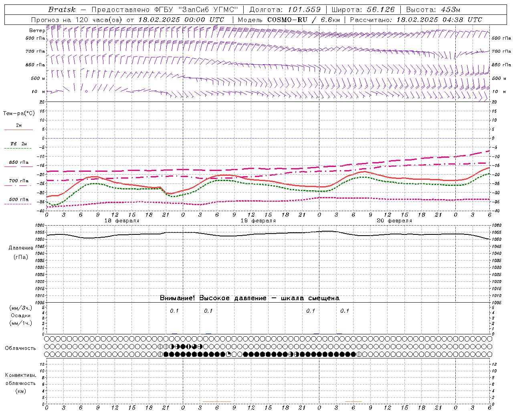Click the '(мм/1ч.)' precipitation unit label
This screenshot has height=411, width=513.
[21, 323]
